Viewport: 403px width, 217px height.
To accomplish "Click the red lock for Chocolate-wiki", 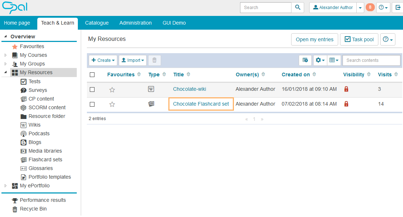I will (x=346, y=89).
